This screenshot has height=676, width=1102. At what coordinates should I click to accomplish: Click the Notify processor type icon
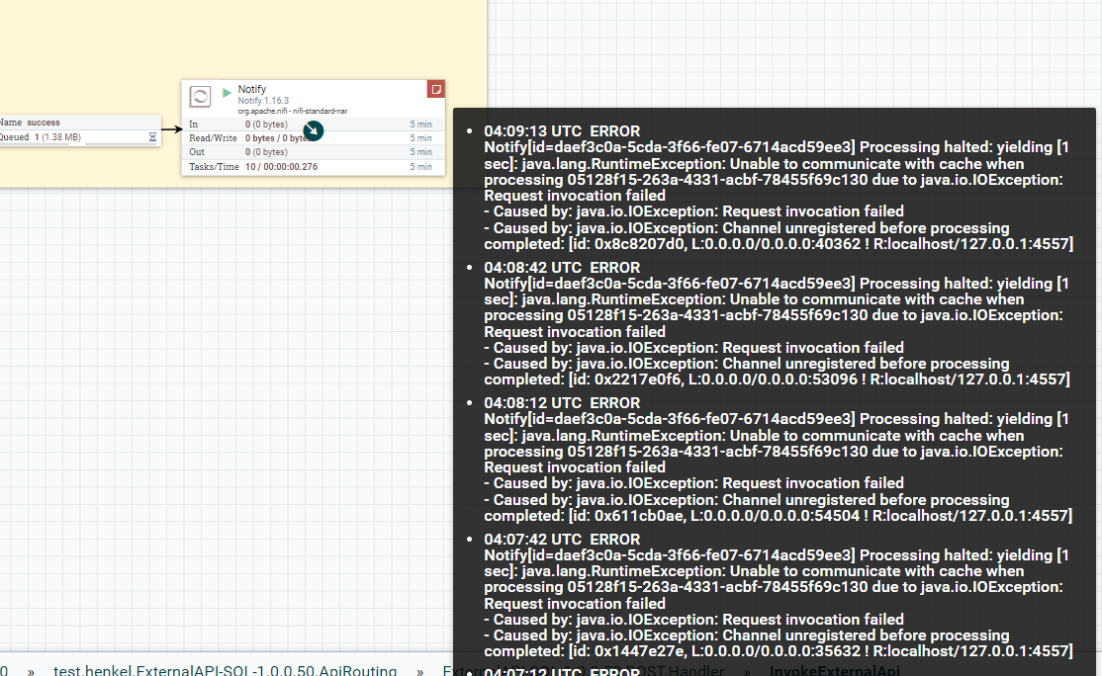click(x=200, y=97)
